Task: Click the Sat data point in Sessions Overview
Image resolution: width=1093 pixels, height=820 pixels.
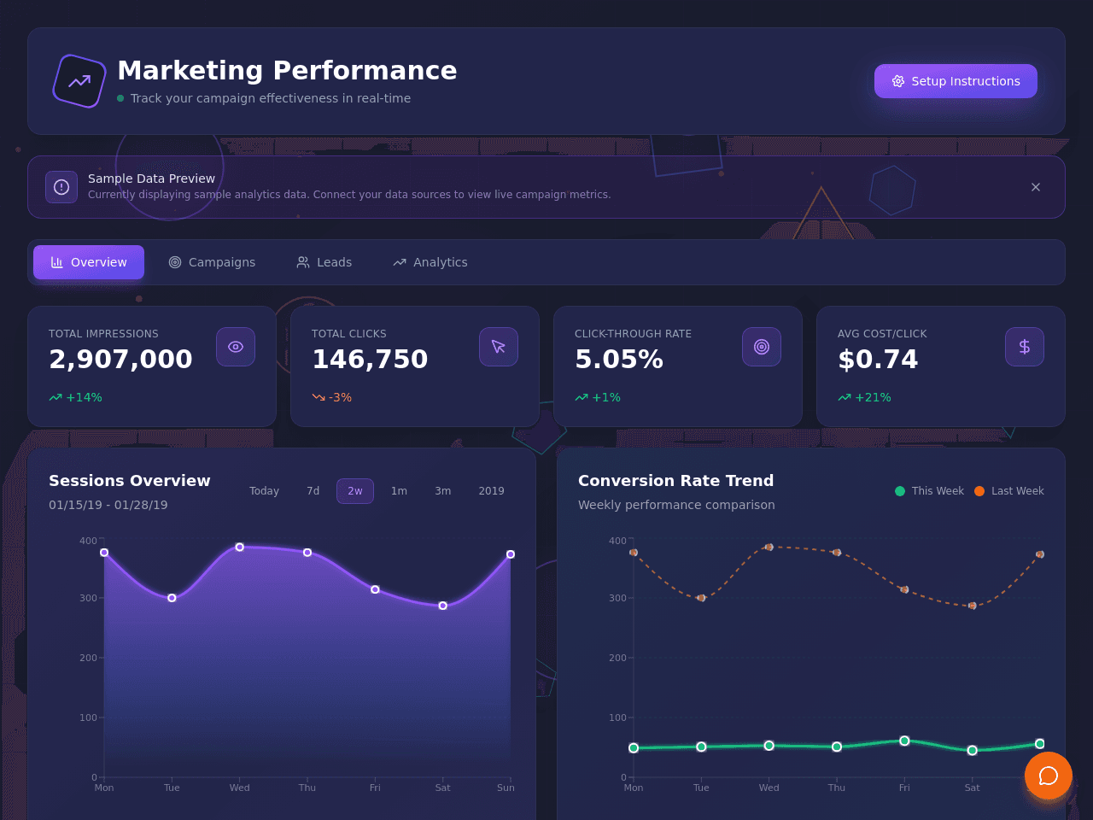Action: (x=443, y=606)
